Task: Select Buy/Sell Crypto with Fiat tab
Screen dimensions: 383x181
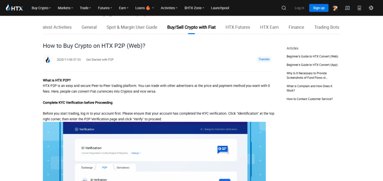Action: pos(191,27)
